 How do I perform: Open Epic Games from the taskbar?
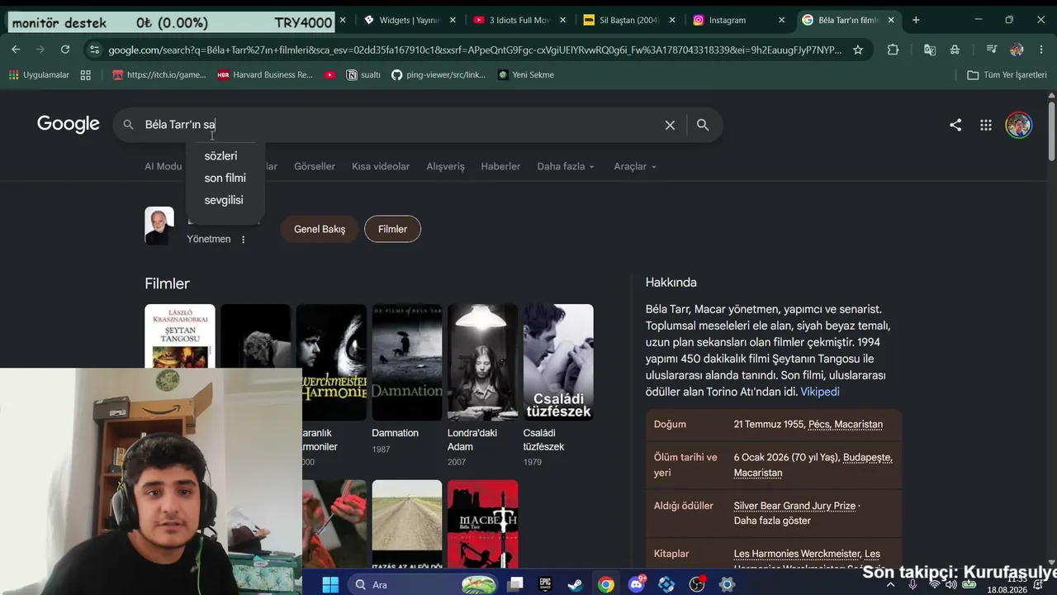[545, 584]
